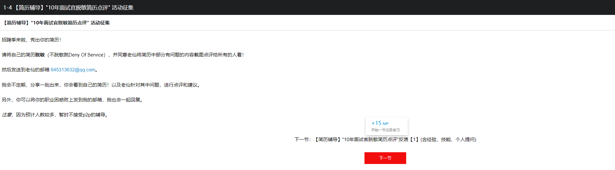The image size is (615, 170).
Task: Click the text Deny Of Service
Action: pyautogui.click(x=86, y=55)
